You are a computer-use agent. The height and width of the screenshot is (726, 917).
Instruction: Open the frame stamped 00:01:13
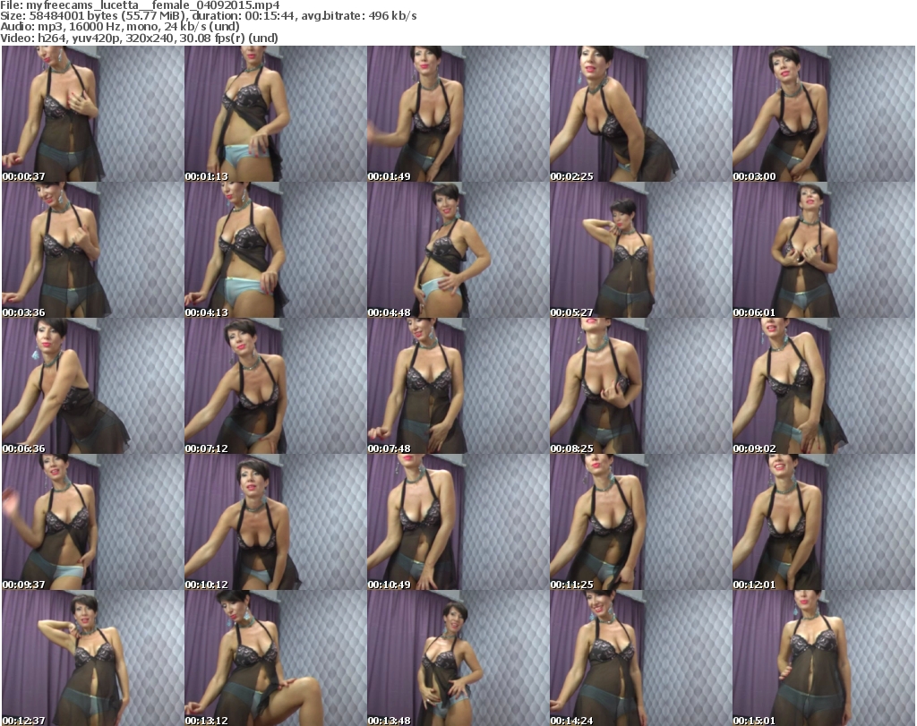tap(276, 114)
